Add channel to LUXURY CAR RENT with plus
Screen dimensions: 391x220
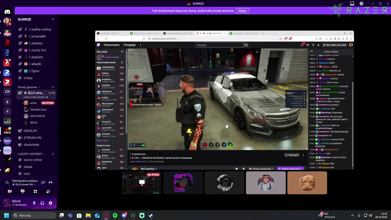[53, 154]
